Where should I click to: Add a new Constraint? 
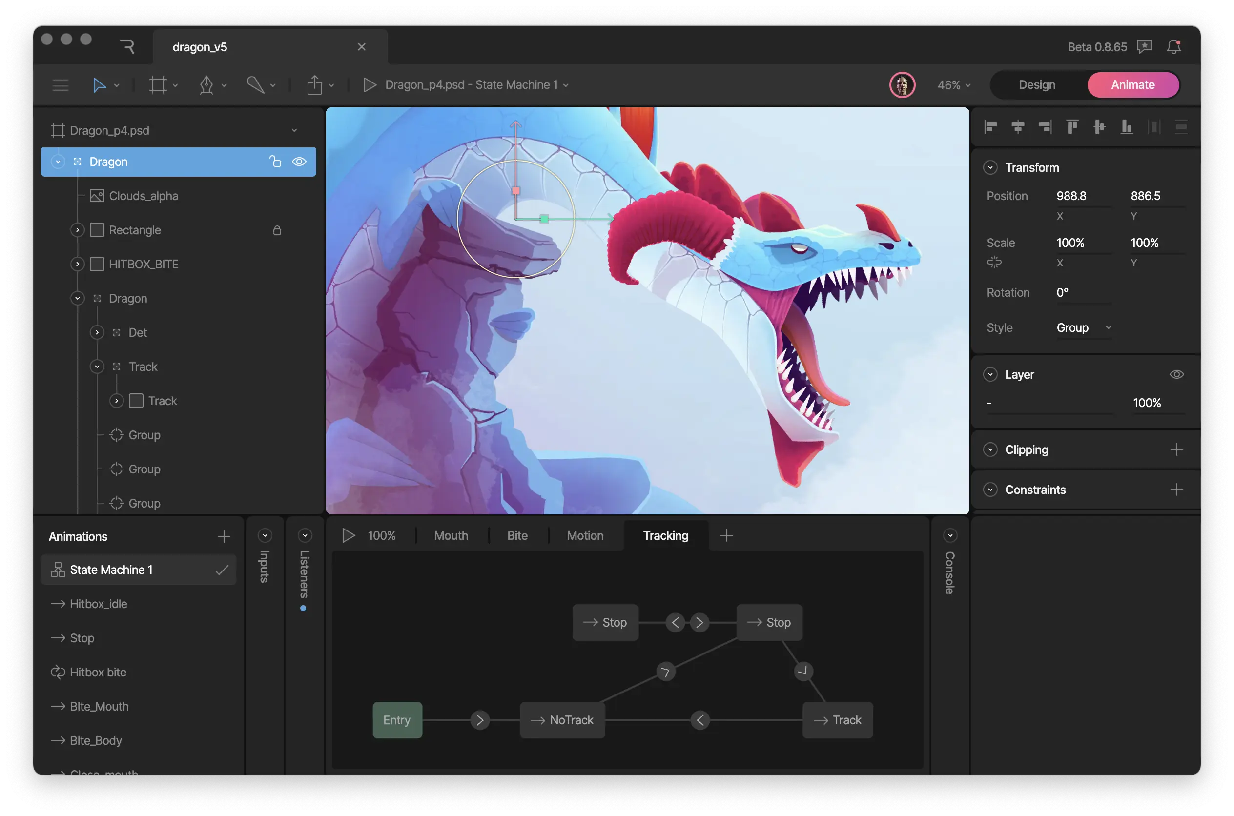[1176, 490]
